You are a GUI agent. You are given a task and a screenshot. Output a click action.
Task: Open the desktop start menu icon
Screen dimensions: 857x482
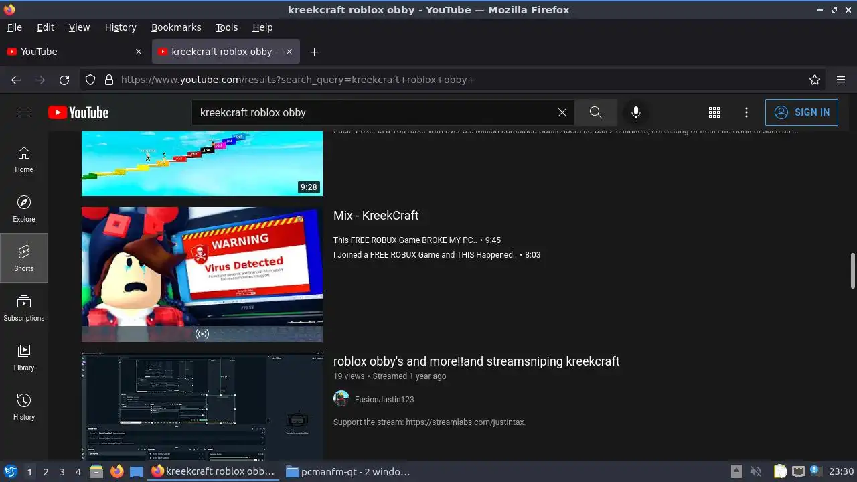click(10, 471)
